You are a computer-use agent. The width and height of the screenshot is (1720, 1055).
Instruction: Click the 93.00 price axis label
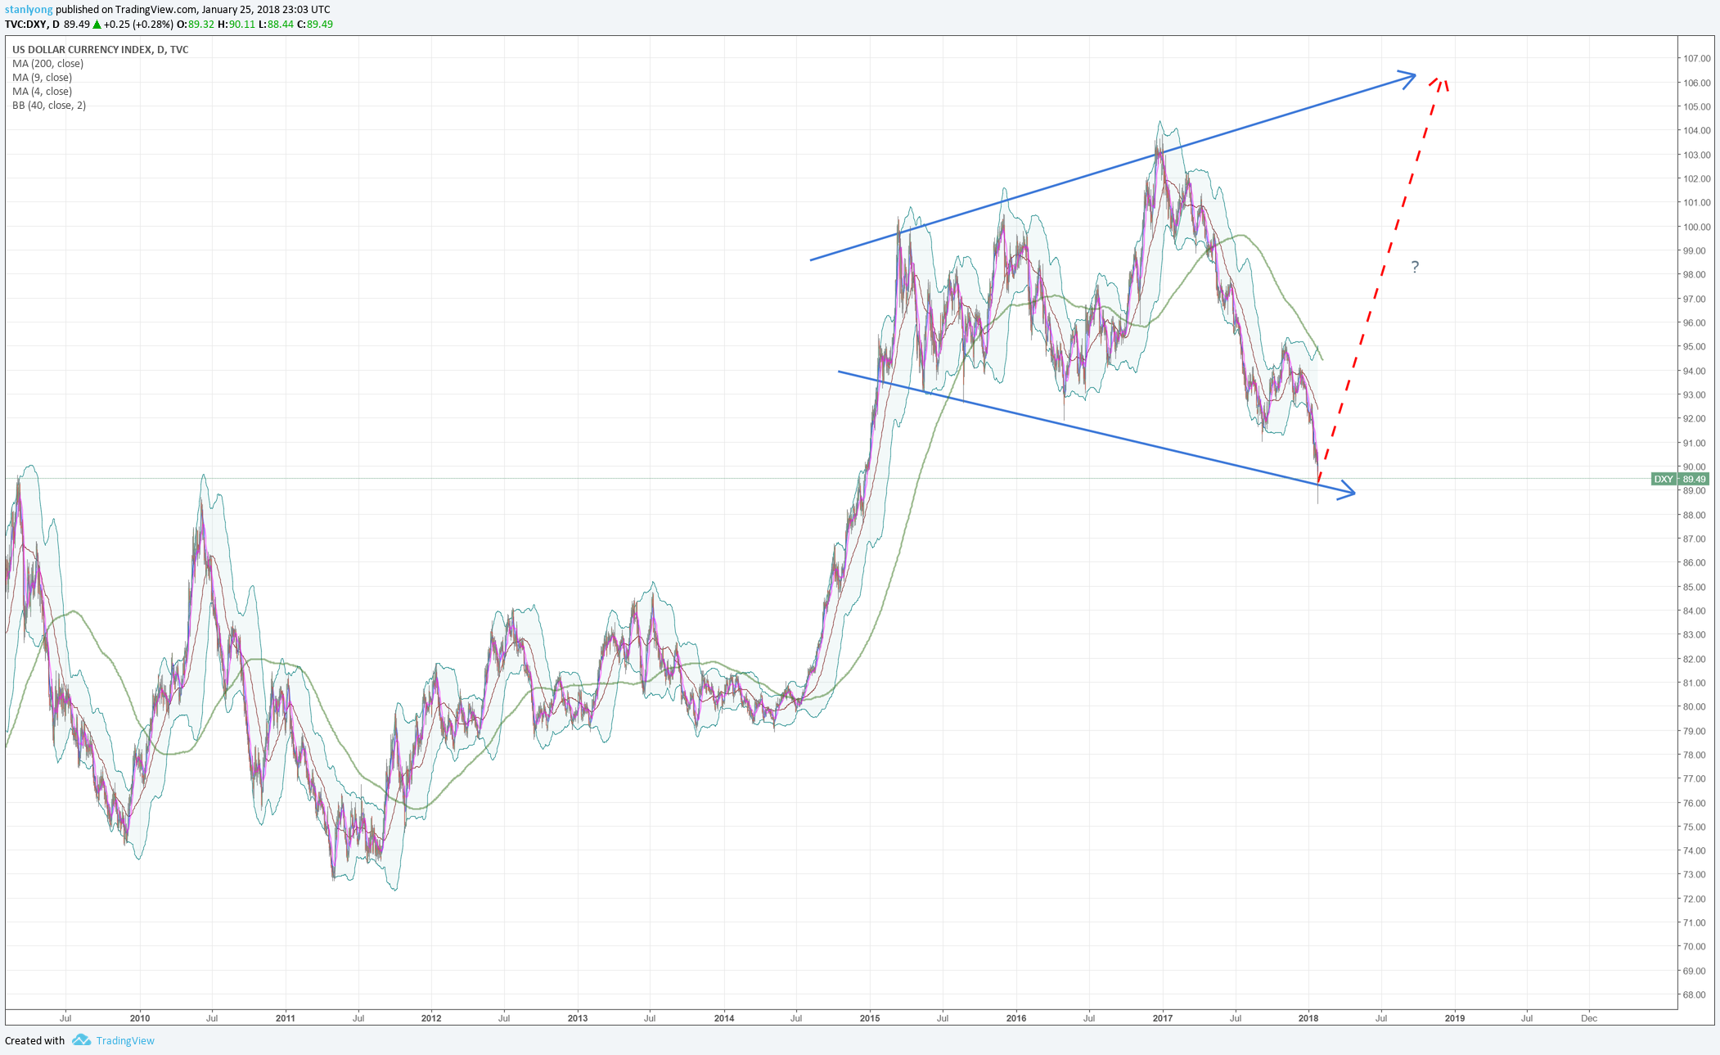click(1695, 394)
